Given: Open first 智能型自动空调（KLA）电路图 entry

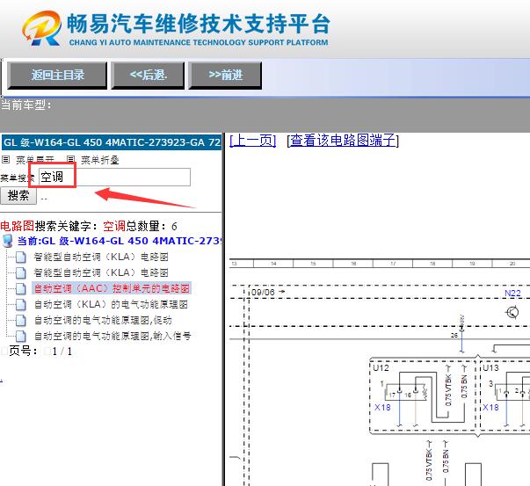Looking at the screenshot, I should coord(101,257).
